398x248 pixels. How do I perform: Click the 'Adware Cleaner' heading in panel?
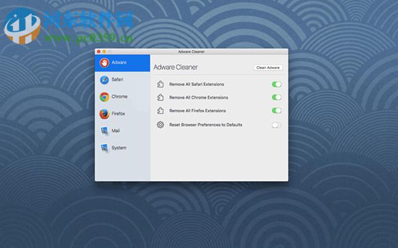pyautogui.click(x=176, y=67)
